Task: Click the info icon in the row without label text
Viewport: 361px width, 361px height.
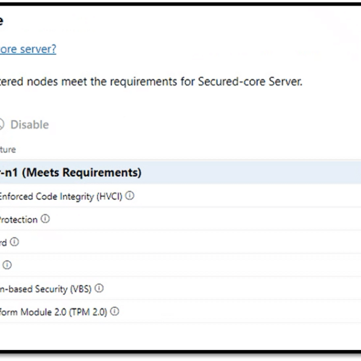Action: click(x=7, y=265)
